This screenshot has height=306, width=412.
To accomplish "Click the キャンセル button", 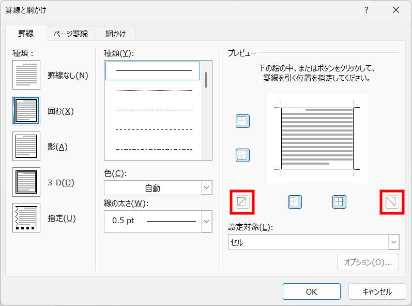I will point(377,292).
